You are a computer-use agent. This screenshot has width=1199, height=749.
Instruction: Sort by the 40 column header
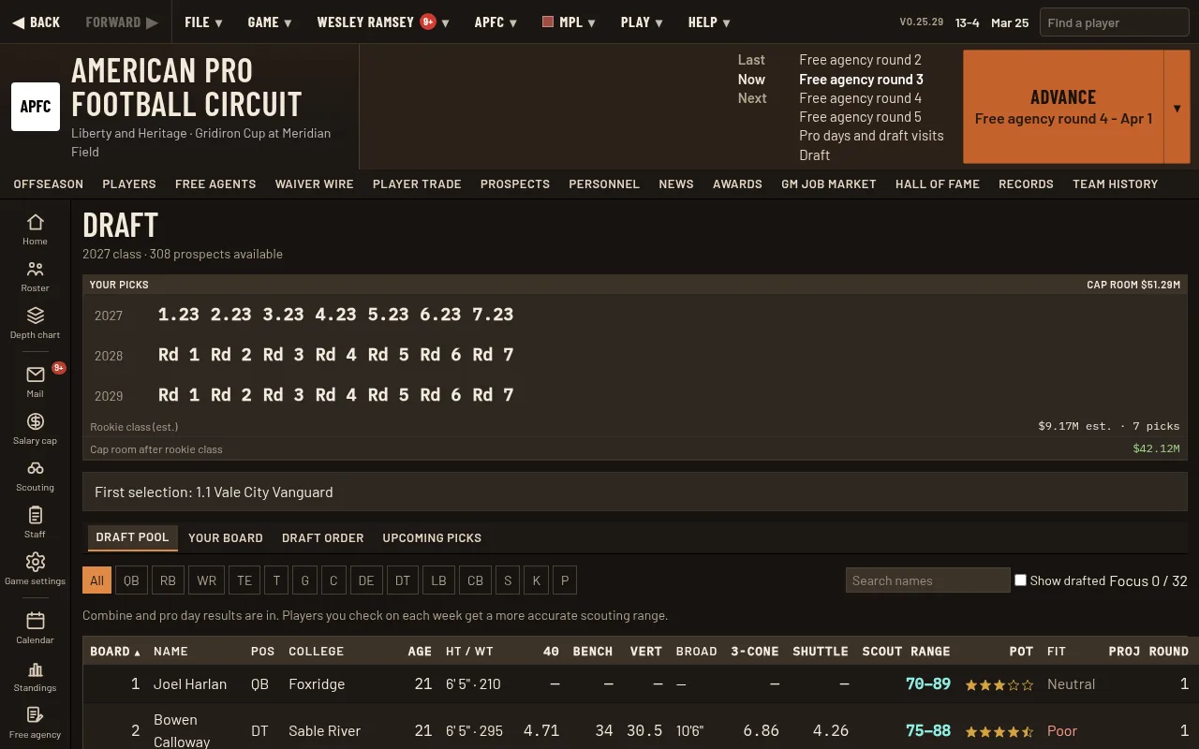tap(551, 651)
